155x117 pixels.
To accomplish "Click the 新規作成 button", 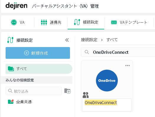I will click(x=38, y=53).
